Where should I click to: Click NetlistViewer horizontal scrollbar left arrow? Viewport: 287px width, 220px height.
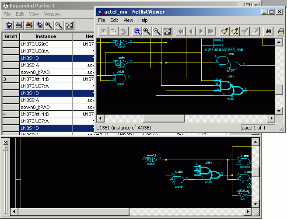100,118
